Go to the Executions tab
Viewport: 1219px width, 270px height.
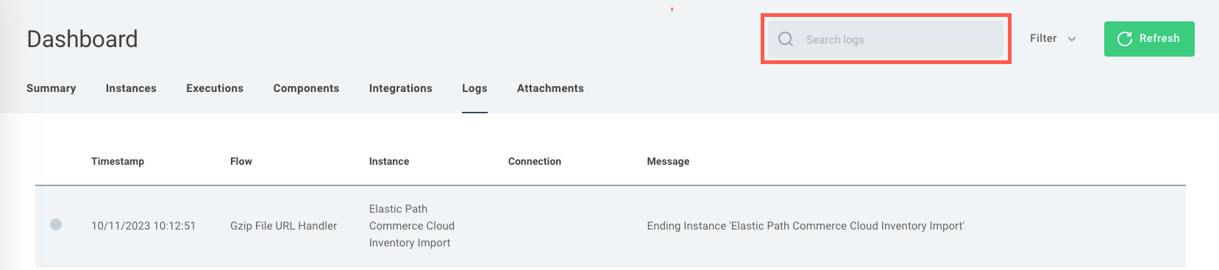tap(215, 88)
